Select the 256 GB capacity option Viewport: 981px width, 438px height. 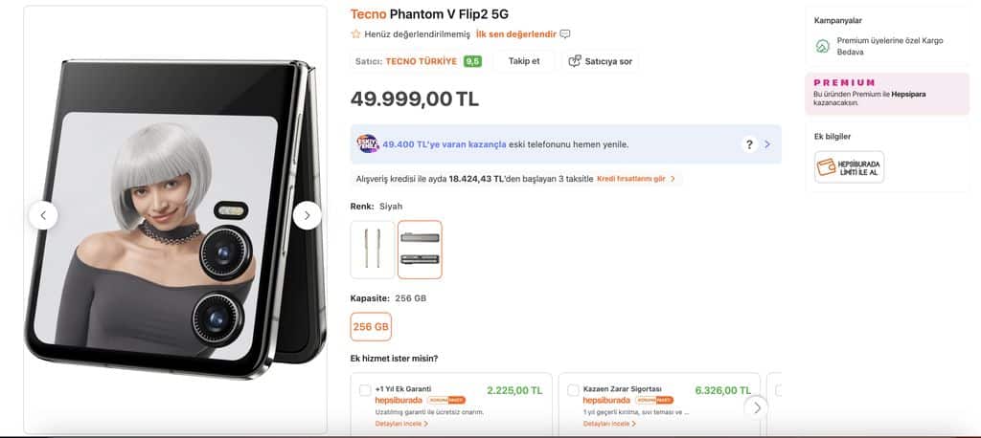click(371, 327)
